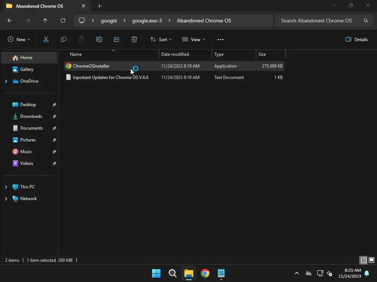This screenshot has height=282, width=377.
Task: Click File Explorer on the taskbar
Action: click(x=189, y=273)
